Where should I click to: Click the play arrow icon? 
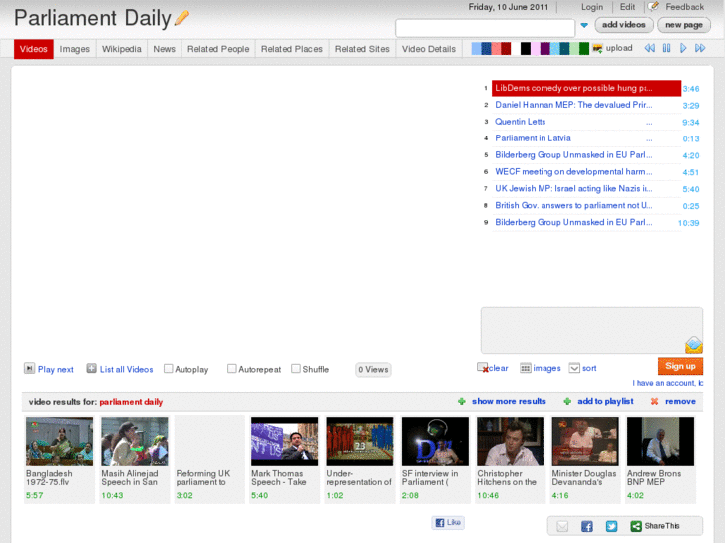683,48
